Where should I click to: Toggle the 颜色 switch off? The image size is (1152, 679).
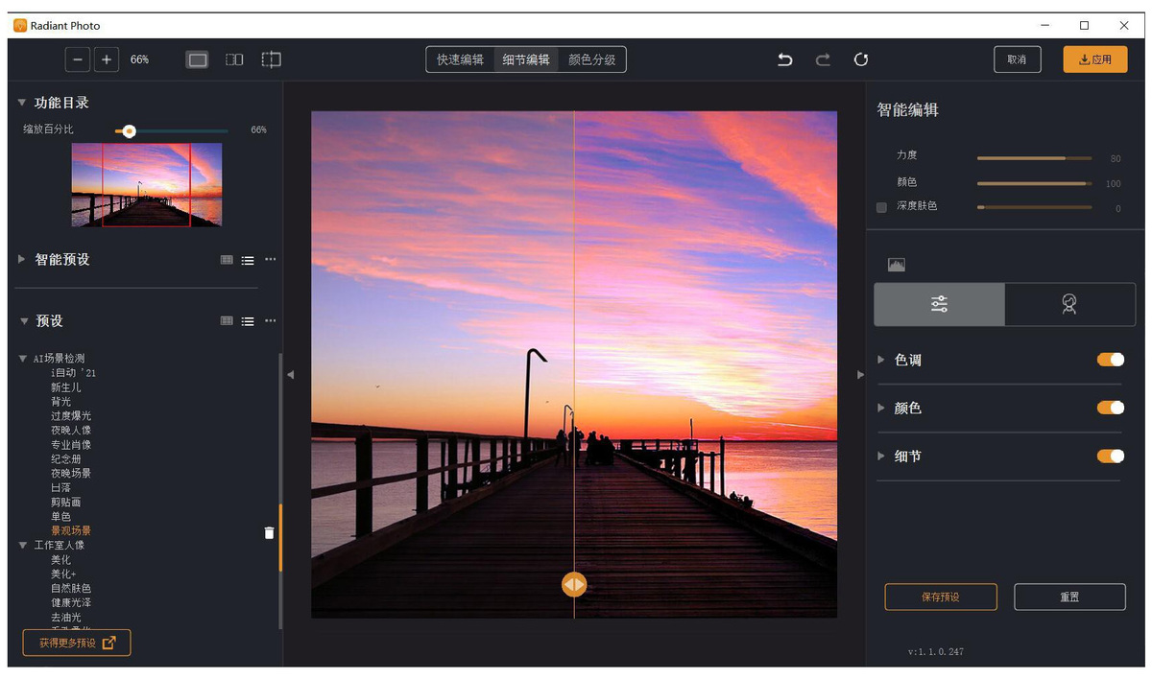pos(1111,408)
